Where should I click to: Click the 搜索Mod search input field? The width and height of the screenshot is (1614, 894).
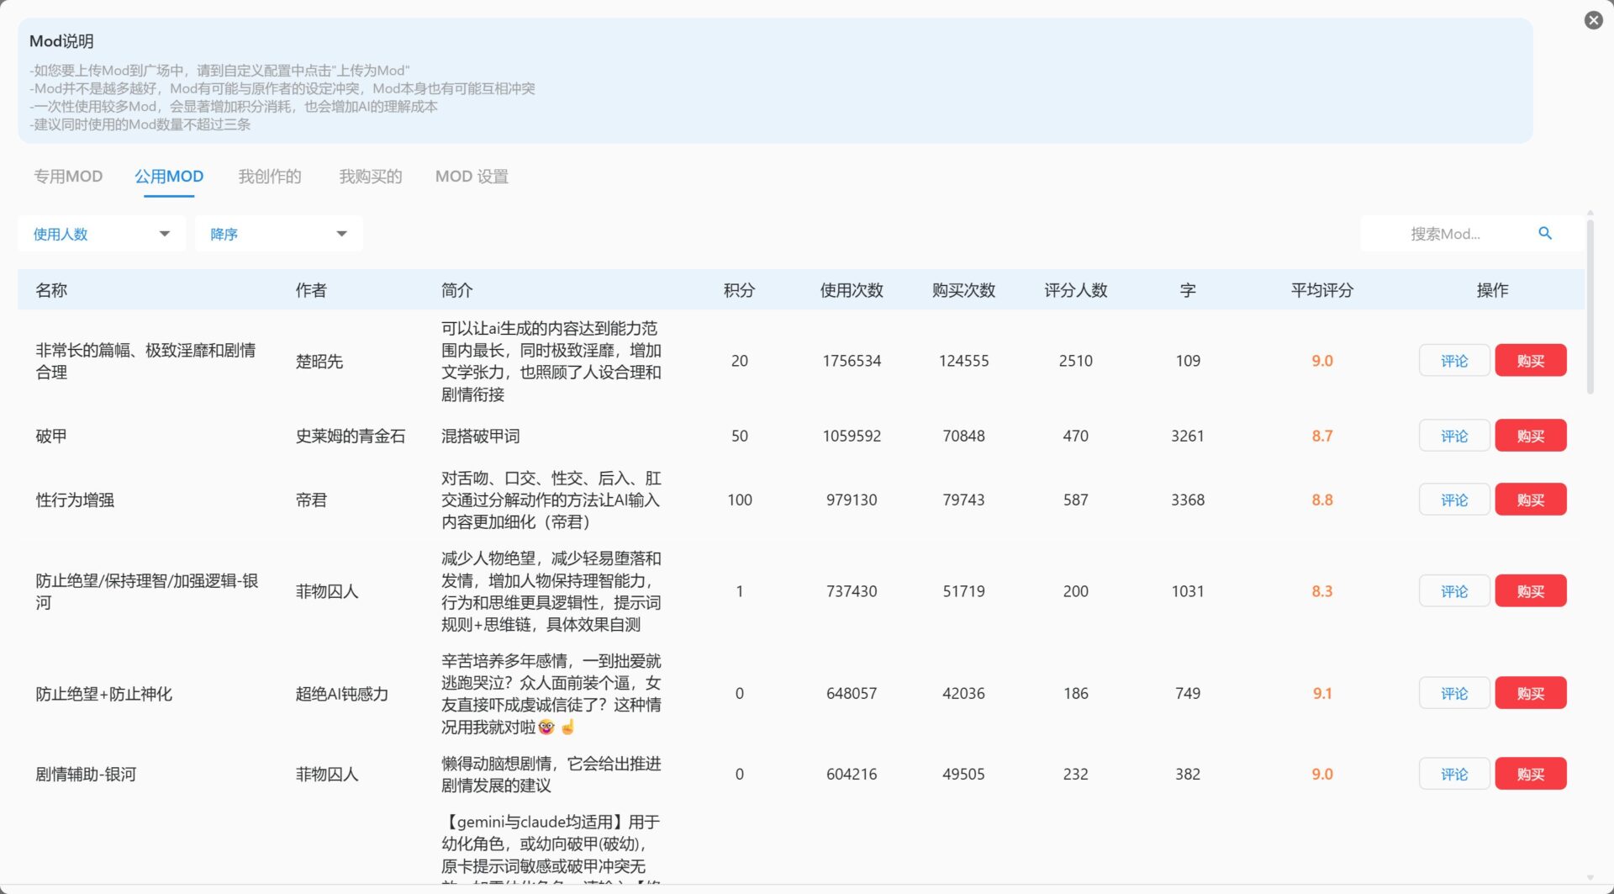[x=1454, y=233]
